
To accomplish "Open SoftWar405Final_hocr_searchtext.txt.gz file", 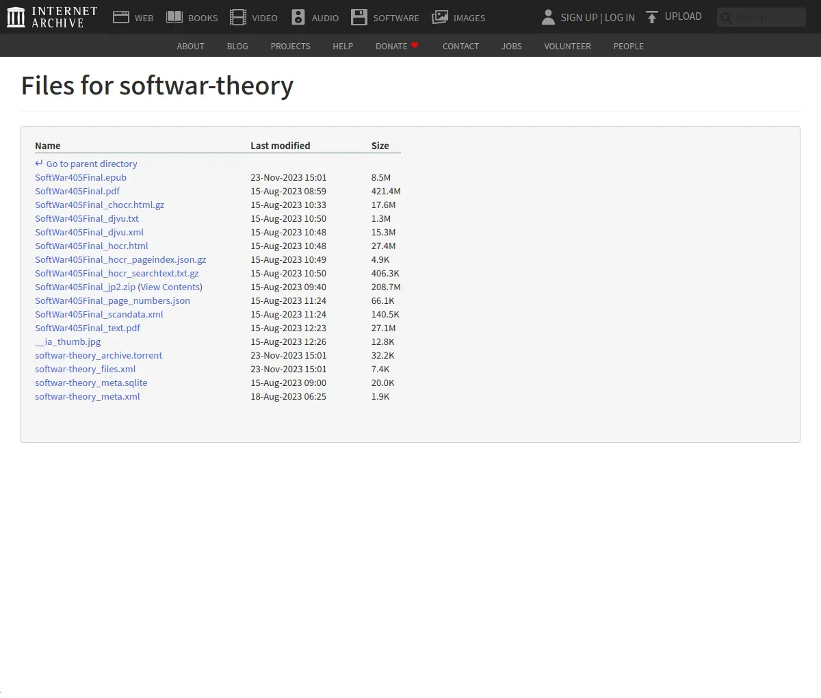I will (x=117, y=273).
